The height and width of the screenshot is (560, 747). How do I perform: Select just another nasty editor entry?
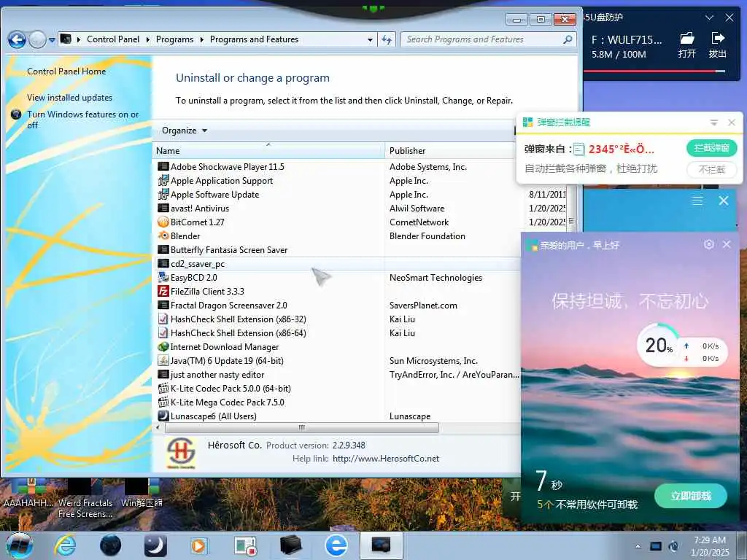point(217,375)
